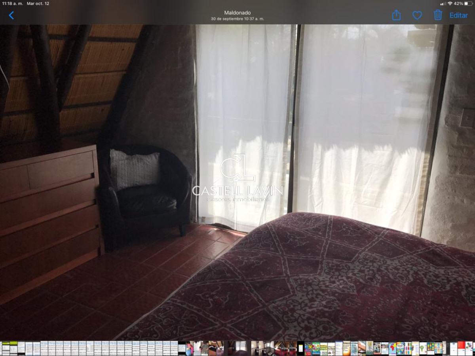Tap the Mar oct. 12 date

[x=38, y=4]
